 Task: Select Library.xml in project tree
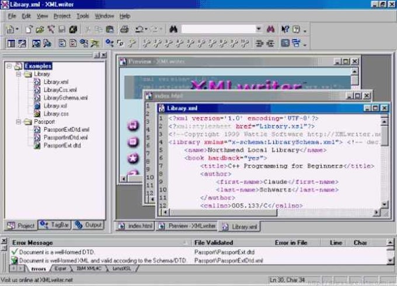pyautogui.click(x=56, y=82)
